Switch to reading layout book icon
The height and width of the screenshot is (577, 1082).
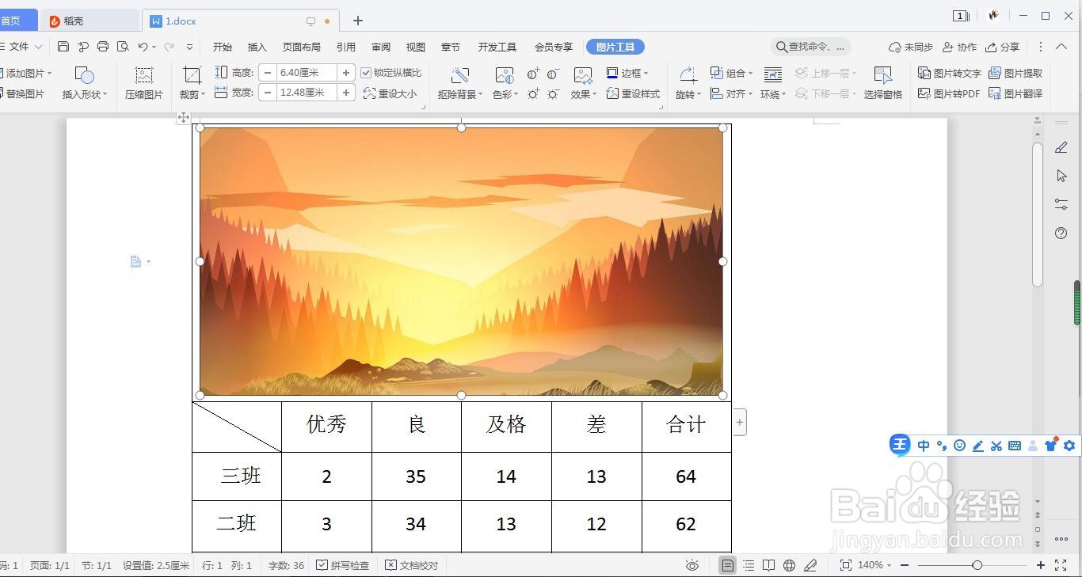[768, 565]
